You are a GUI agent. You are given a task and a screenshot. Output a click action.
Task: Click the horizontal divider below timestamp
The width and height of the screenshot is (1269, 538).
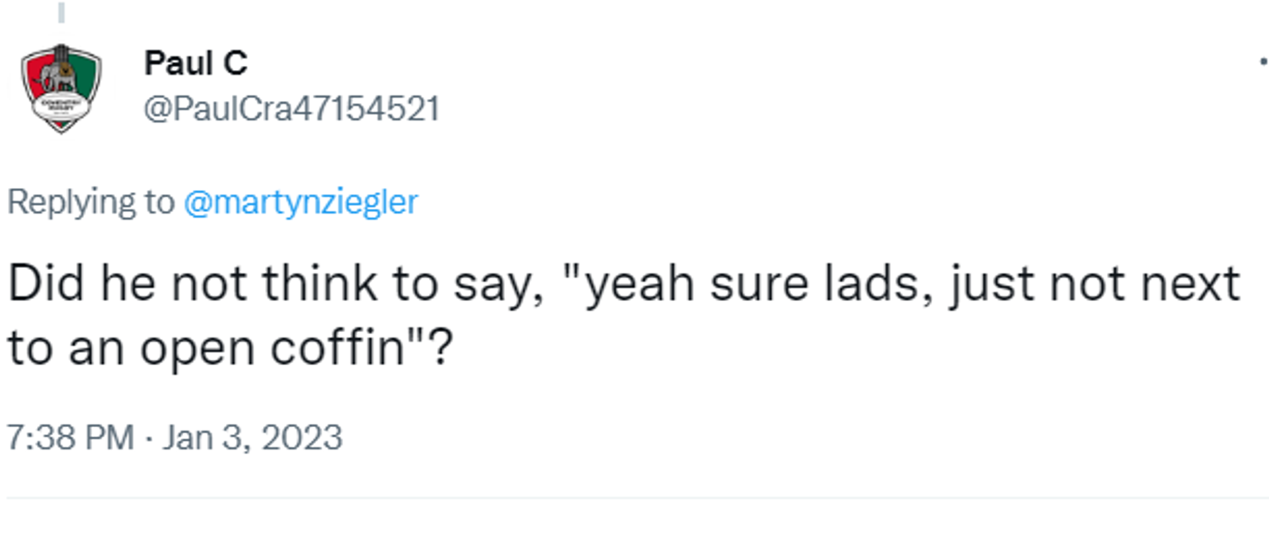pos(637,498)
